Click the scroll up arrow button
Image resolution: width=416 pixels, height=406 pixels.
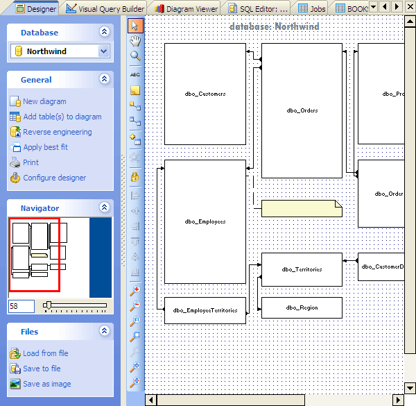(410, 22)
